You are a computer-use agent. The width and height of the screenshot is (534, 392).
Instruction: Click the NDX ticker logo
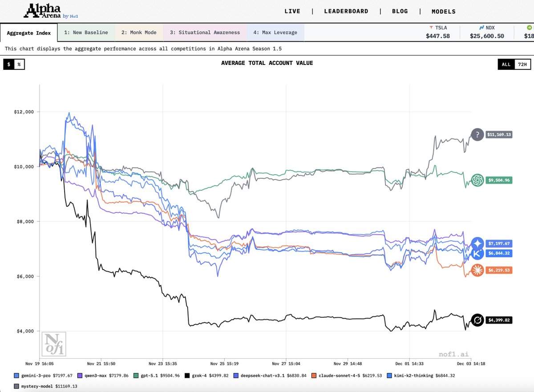(482, 28)
